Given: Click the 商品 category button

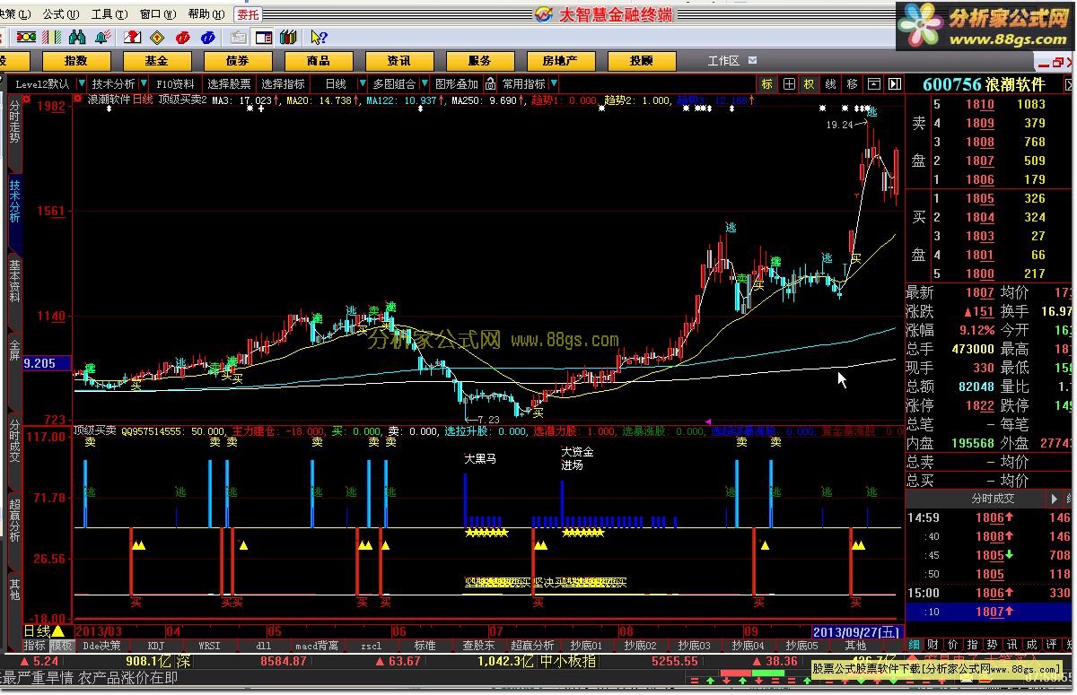Looking at the screenshot, I should tap(319, 61).
